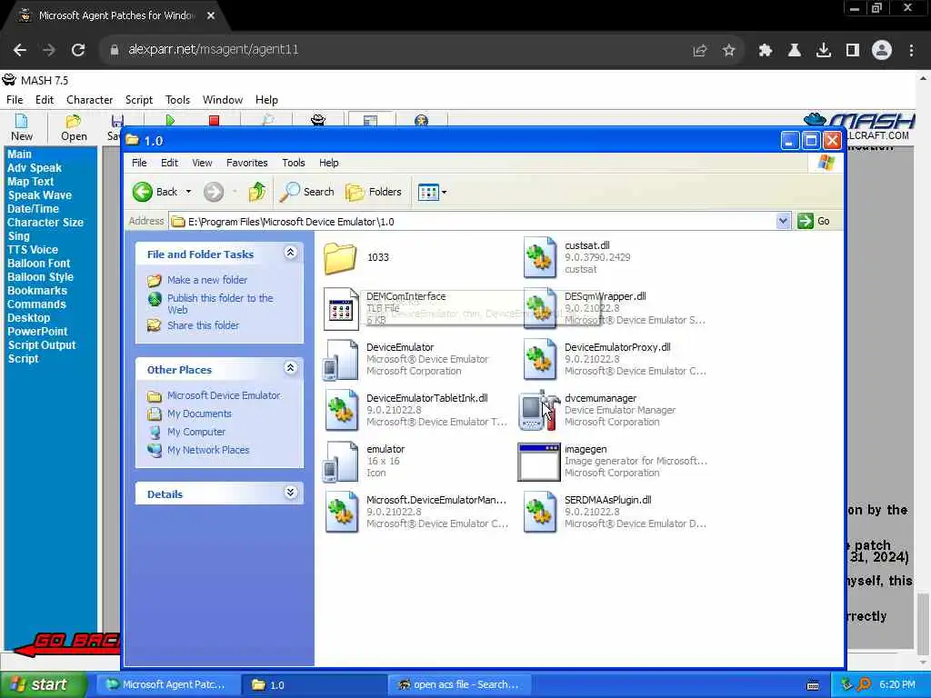Select DeviceEmulatorTabletInk.dll file icon

pyautogui.click(x=342, y=410)
